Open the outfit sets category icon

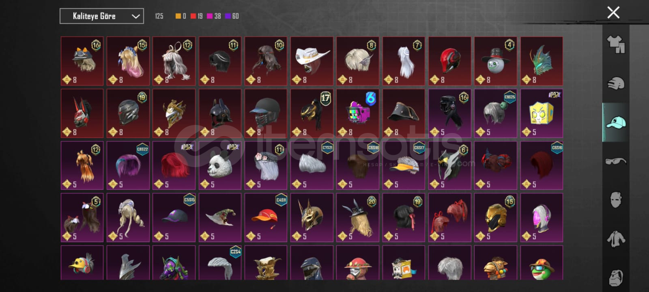pos(616,44)
